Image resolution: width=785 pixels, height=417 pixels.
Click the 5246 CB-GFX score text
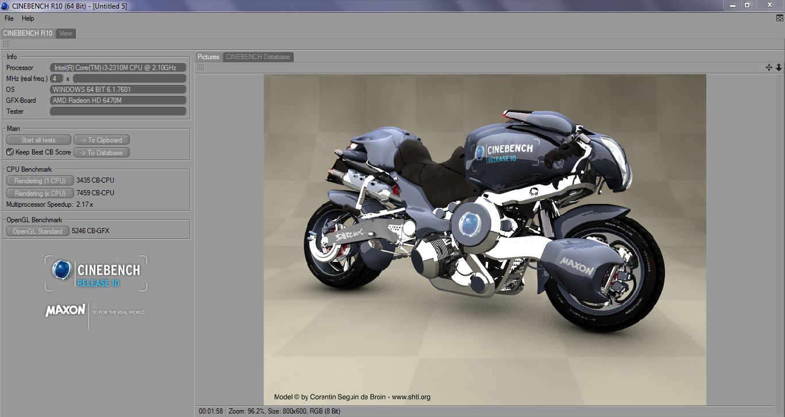click(91, 231)
